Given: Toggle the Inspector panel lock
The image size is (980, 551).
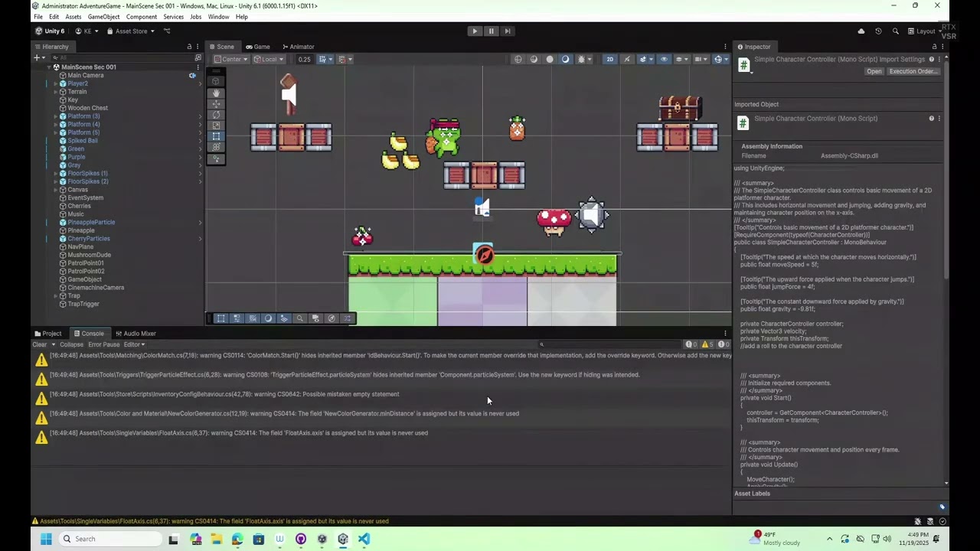Looking at the screenshot, I should click(x=934, y=47).
